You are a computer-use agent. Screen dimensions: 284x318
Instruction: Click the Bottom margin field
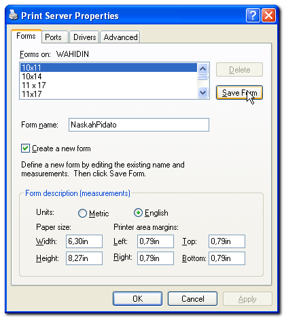pos(227,258)
